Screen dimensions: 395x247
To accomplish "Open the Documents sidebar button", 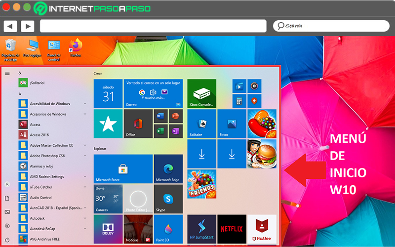I will (x=7, y=199).
